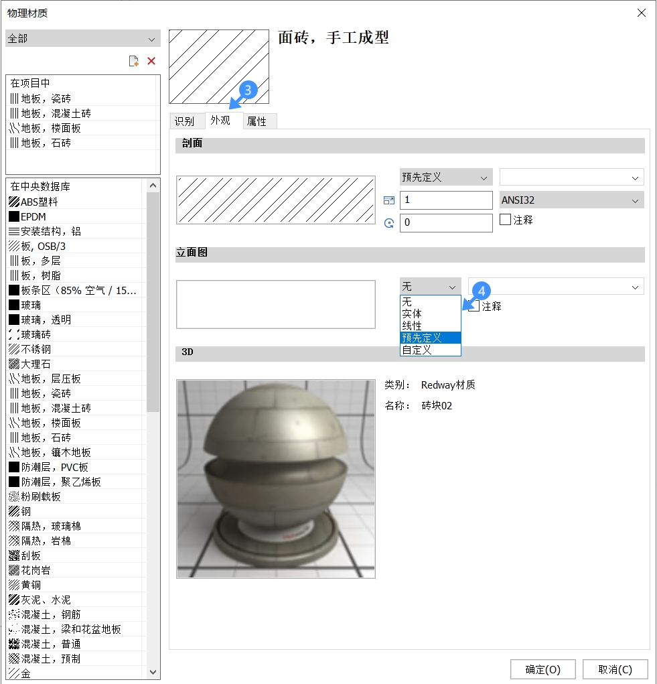This screenshot has width=657, height=684.
Task: Switch to the 外观 tab
Action: pos(224,121)
